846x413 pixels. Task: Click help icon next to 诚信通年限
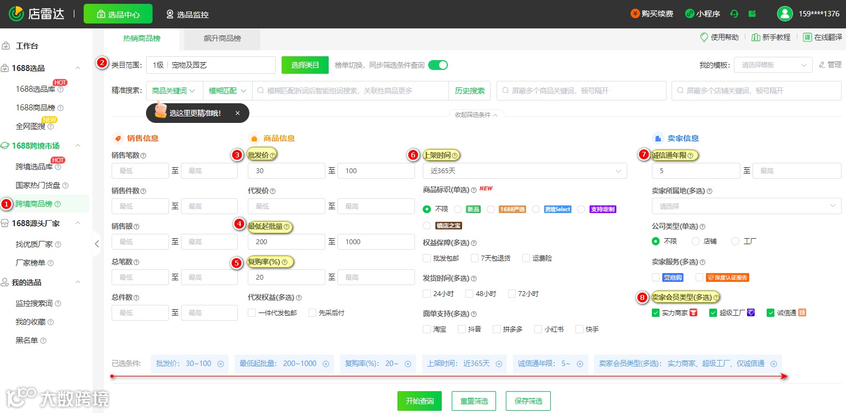tap(690, 155)
